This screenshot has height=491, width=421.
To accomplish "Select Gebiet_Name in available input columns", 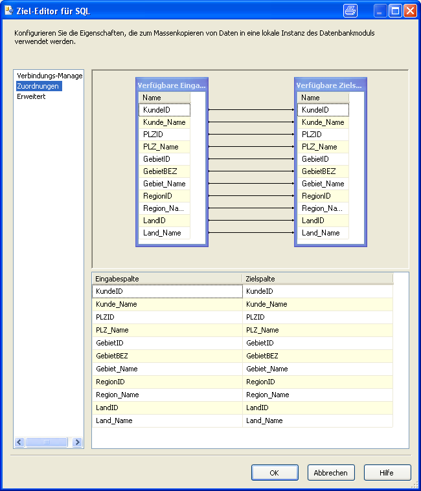I will point(165,184).
